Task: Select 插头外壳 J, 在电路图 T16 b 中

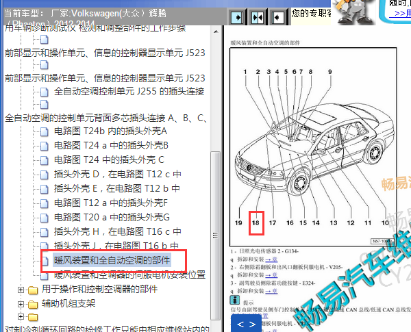Action: coord(116,246)
